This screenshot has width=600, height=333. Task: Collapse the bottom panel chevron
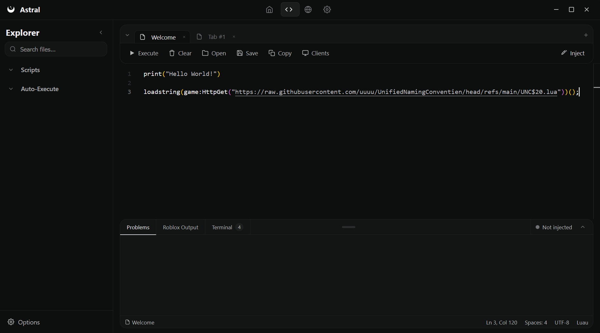583,227
